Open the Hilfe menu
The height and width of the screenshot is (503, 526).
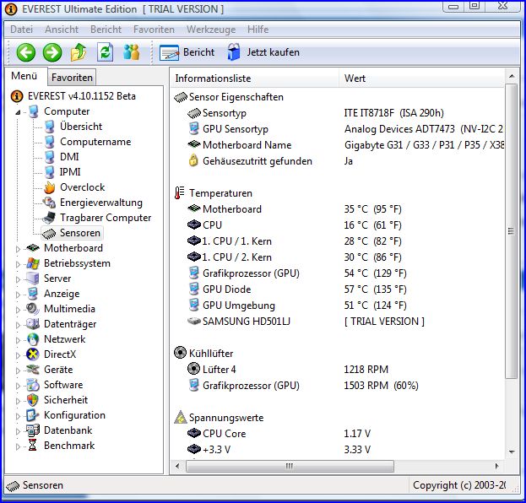tap(258, 30)
